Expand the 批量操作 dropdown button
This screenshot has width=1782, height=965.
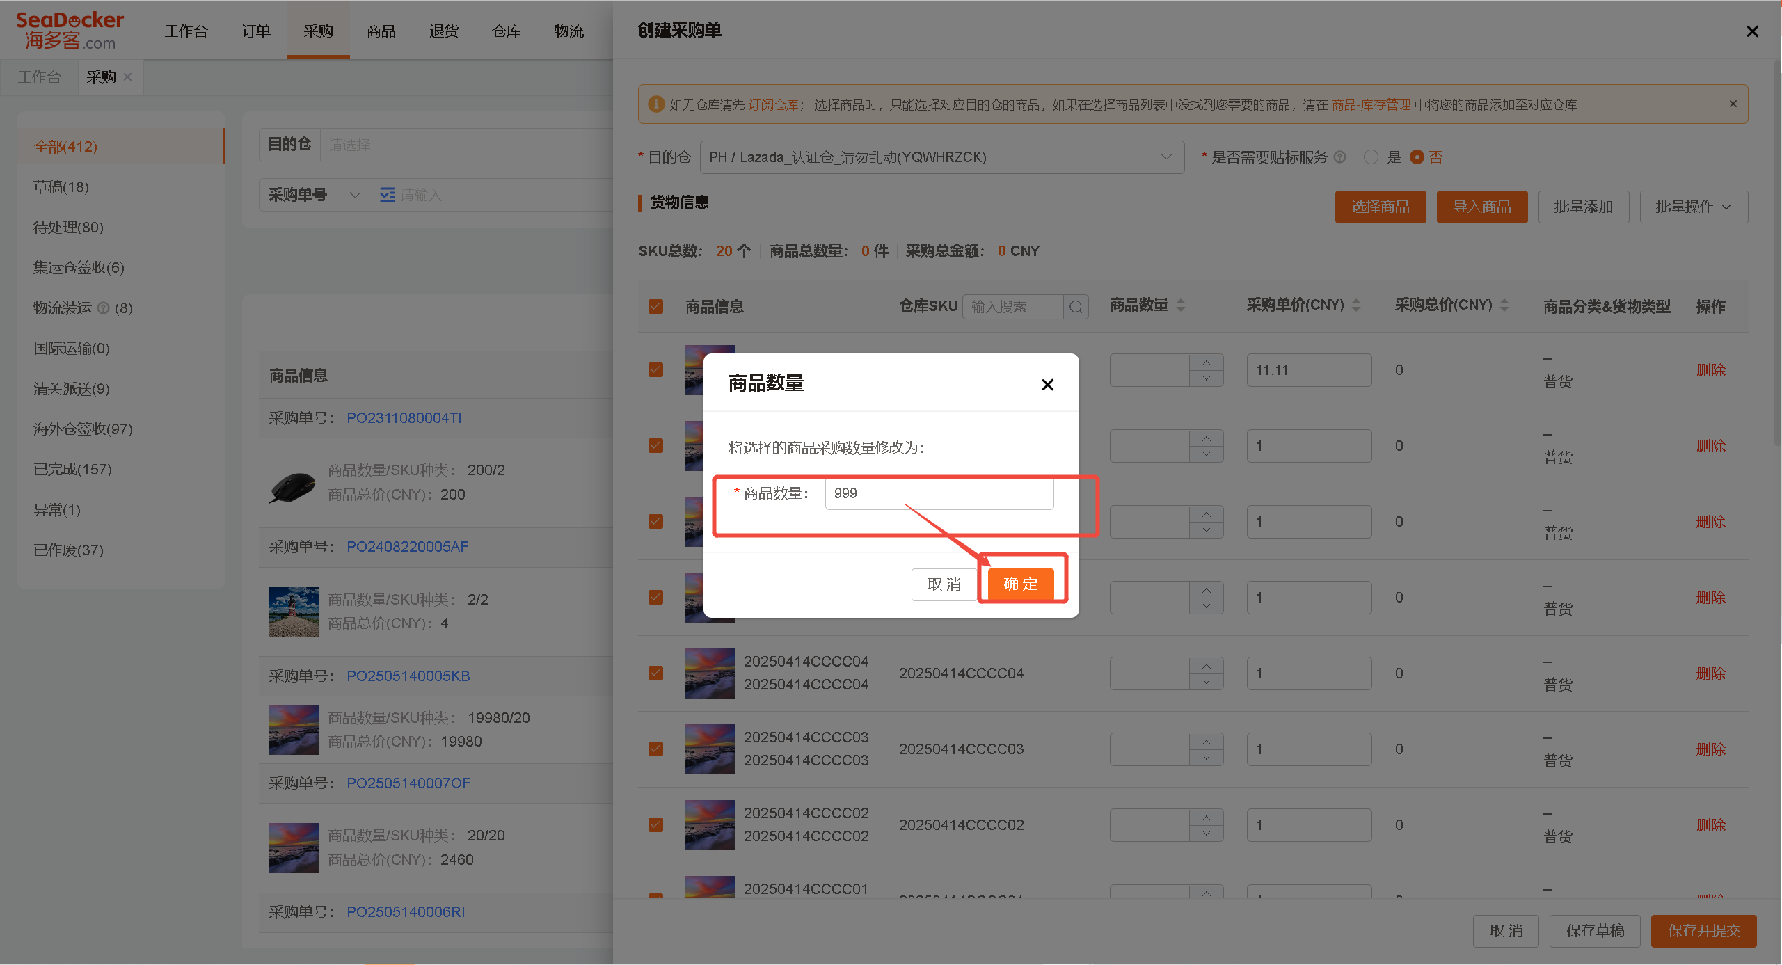pyautogui.click(x=1694, y=207)
